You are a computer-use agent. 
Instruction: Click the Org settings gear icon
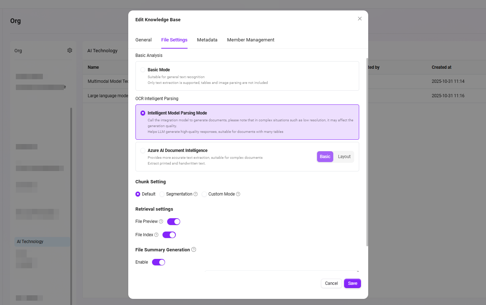coord(70,50)
